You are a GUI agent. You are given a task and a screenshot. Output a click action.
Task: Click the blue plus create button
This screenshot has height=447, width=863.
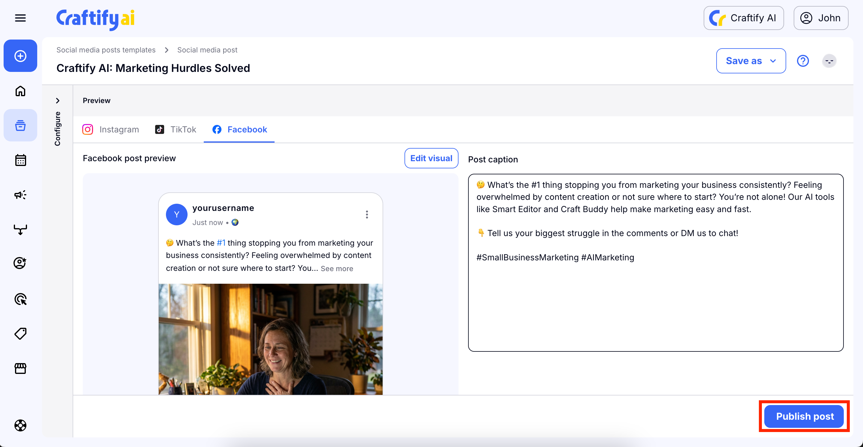click(20, 56)
